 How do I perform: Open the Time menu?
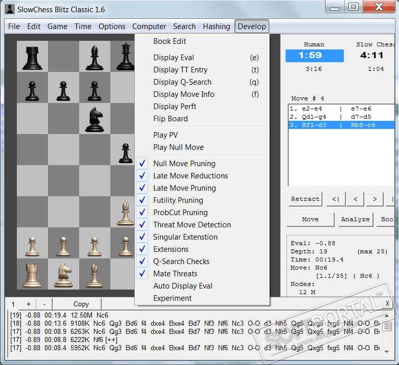(83, 27)
